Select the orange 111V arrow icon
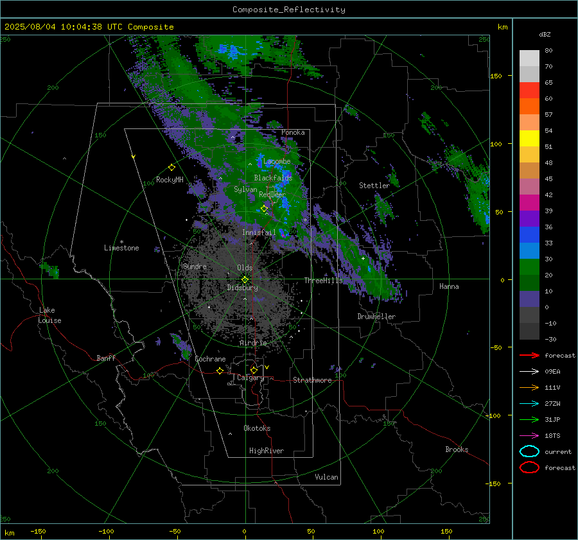Screen dimensions: 578x540 coord(529,387)
